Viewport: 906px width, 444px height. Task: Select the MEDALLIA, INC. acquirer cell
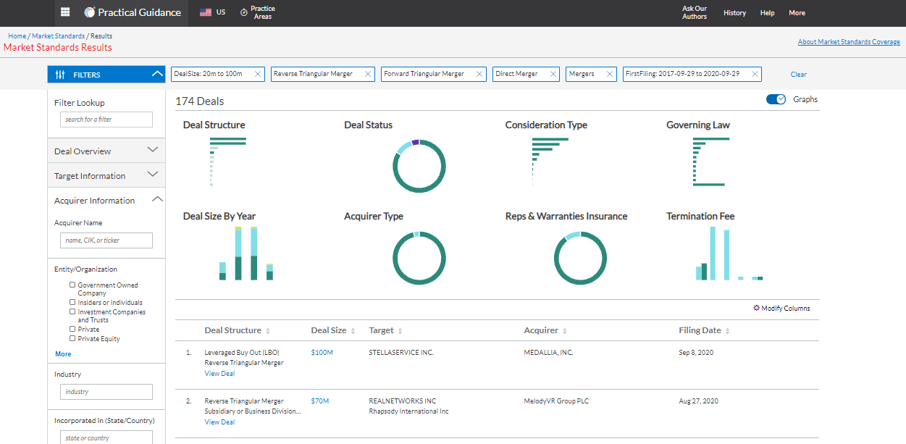[548, 353]
